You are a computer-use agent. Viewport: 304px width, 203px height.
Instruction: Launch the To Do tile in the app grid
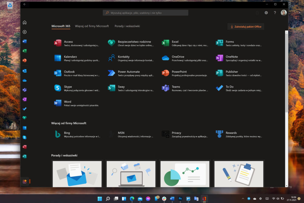[x=239, y=88]
